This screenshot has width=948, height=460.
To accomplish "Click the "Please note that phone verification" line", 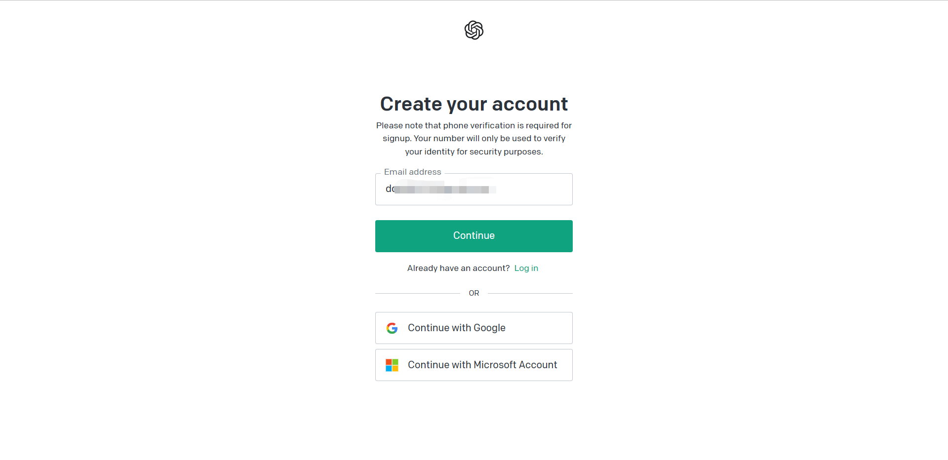I will point(474,125).
